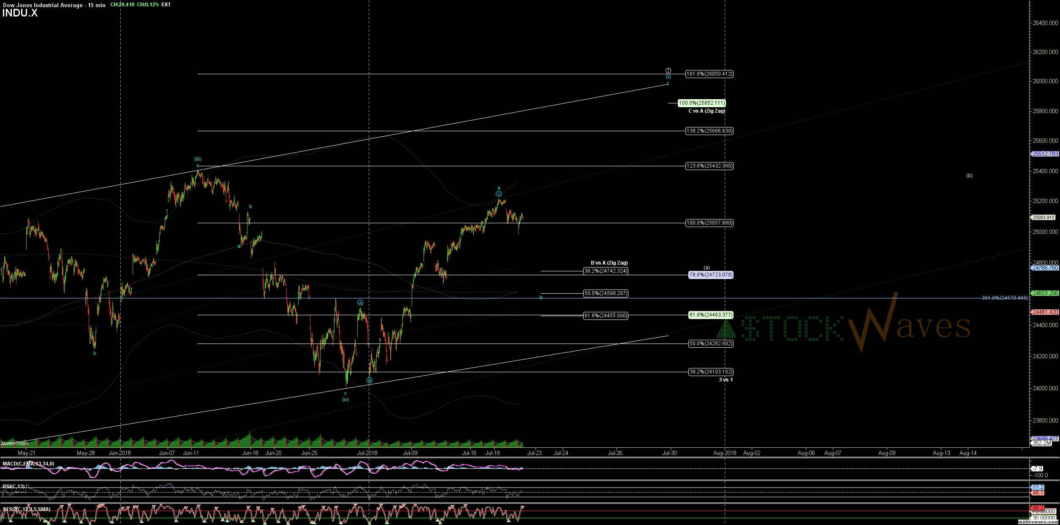This screenshot has width=1060, height=525.
Task: Select the 100.0%(25057.880) Fibonacci label
Action: (709, 223)
